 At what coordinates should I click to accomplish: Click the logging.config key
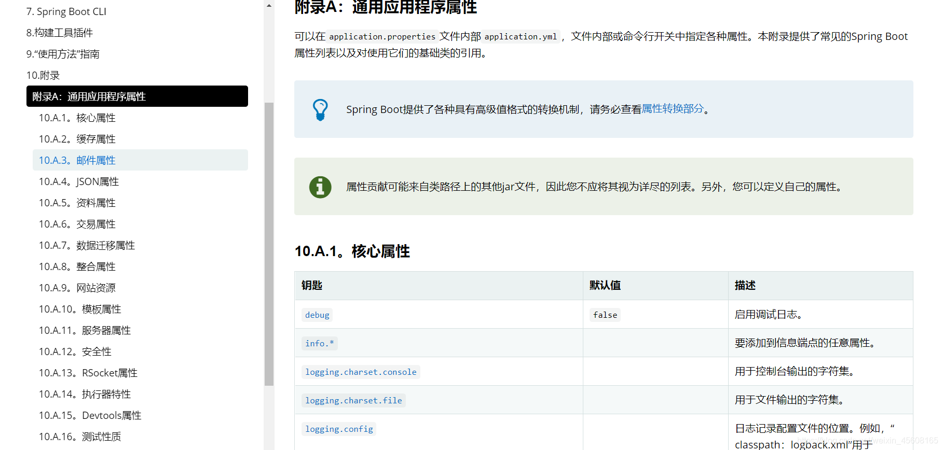[x=339, y=429]
